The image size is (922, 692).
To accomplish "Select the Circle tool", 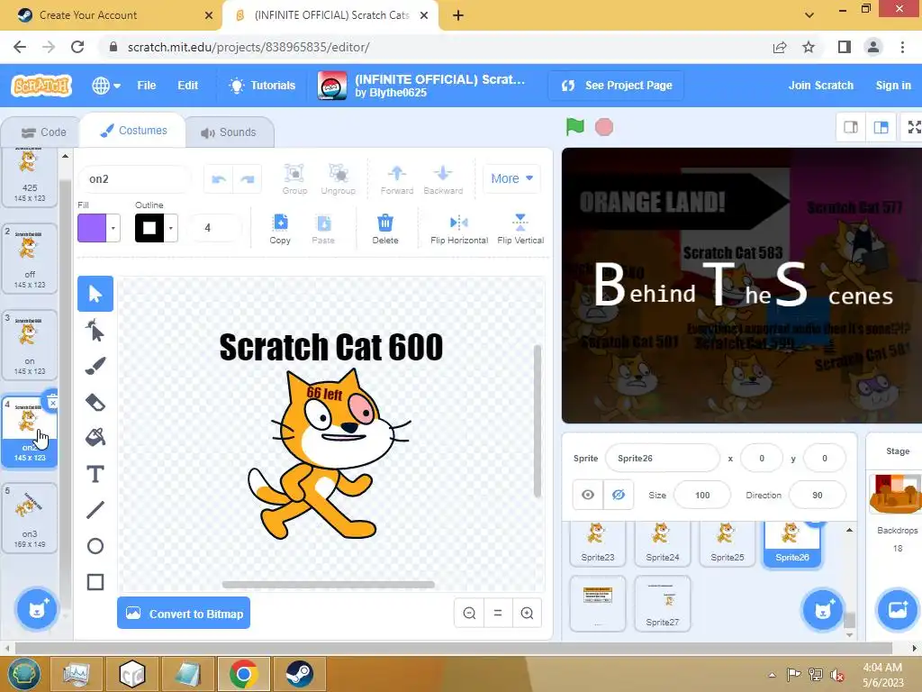I will coord(95,546).
